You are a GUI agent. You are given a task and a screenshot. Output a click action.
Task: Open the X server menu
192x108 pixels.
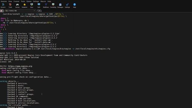pyautogui.click(x=16, y=1)
